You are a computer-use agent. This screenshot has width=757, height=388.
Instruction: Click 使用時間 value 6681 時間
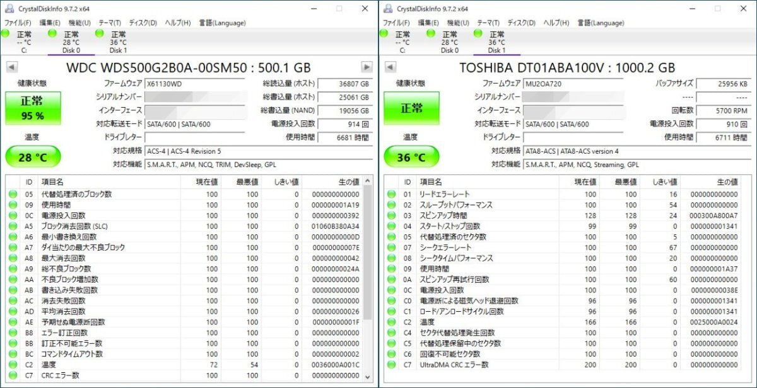click(x=344, y=137)
